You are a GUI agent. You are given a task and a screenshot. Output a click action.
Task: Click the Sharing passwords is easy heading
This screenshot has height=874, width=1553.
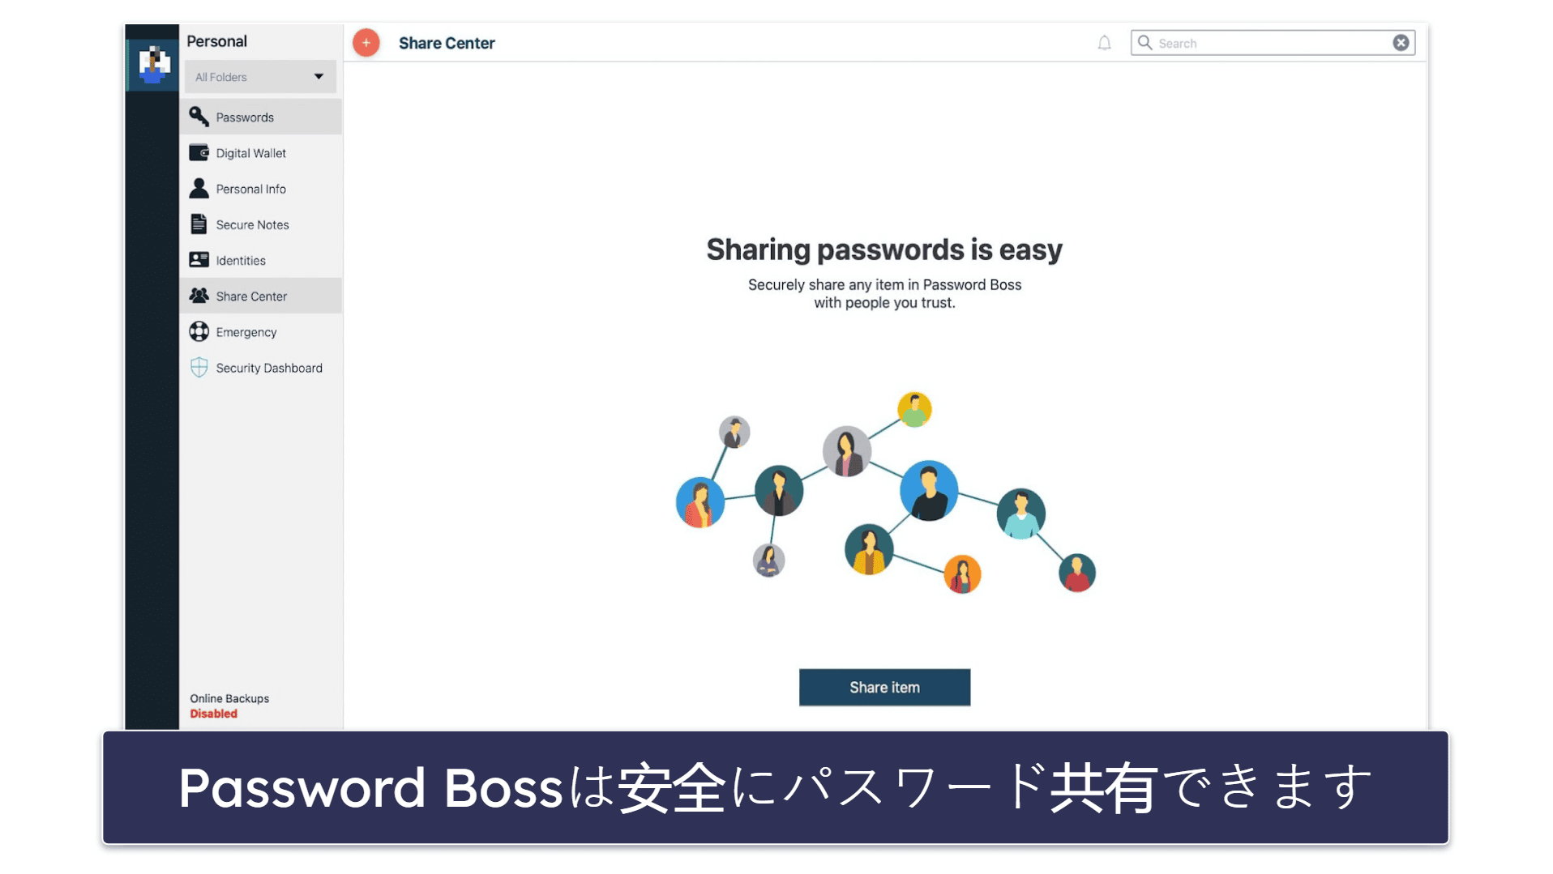[883, 249]
